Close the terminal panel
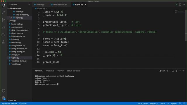 [x=184, y=71]
